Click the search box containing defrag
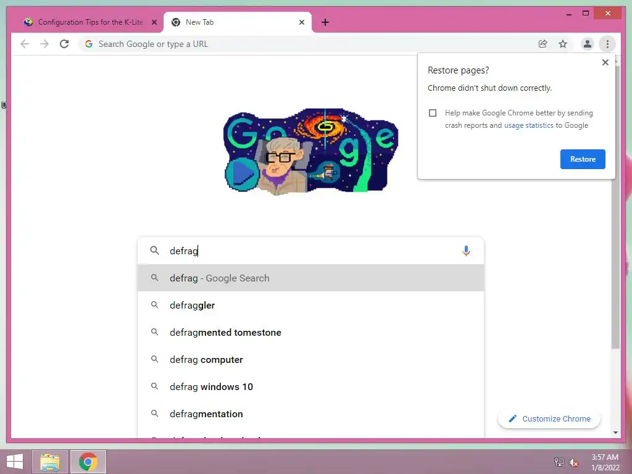Screen dimensions: 632x474 tap(310, 251)
